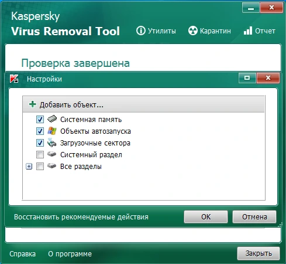286x264 pixels.
Task: Select the Объекты автозапуска text row
Action: tap(95, 131)
